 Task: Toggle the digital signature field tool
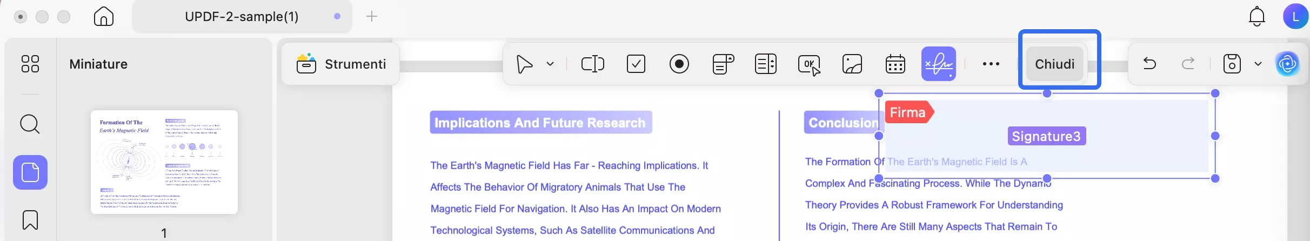click(x=938, y=64)
